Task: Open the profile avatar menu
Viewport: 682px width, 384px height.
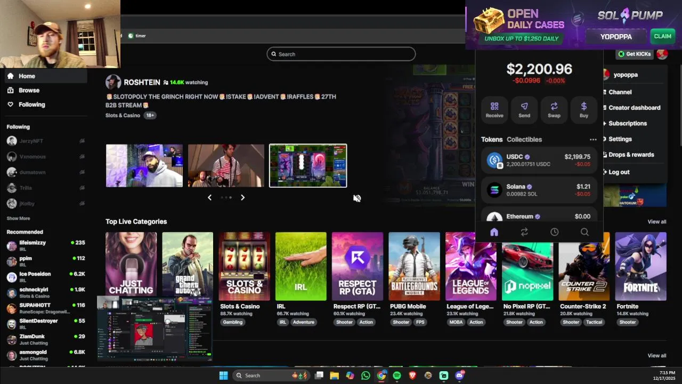Action: pyautogui.click(x=662, y=54)
